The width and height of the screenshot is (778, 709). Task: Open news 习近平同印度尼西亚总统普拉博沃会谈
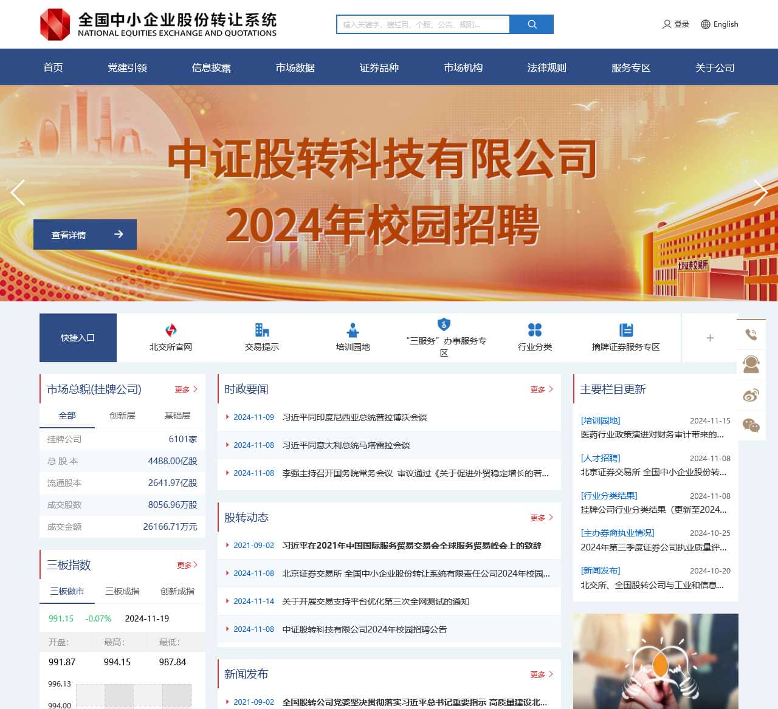[x=354, y=417]
